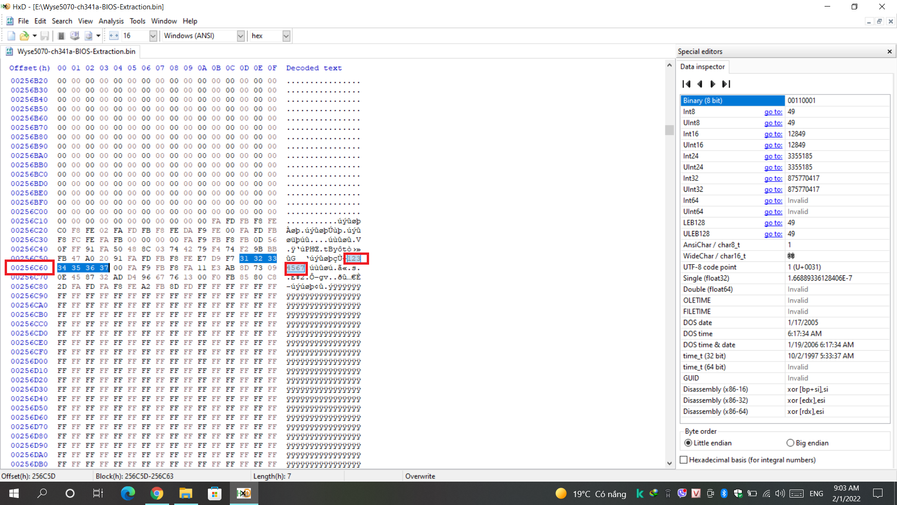This screenshot has height=505, width=897.
Task: Click the hex view vertical scrollbar thumb
Action: point(669,130)
